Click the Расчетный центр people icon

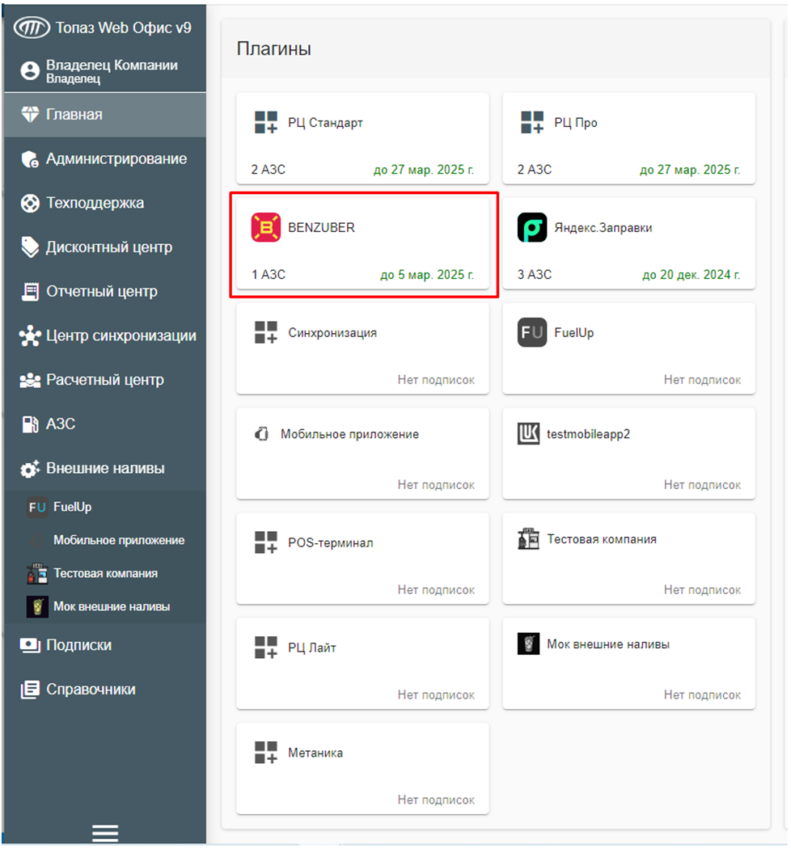click(x=30, y=380)
